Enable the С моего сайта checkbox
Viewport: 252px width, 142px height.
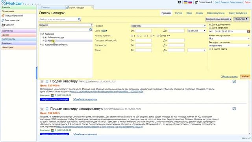point(210,49)
